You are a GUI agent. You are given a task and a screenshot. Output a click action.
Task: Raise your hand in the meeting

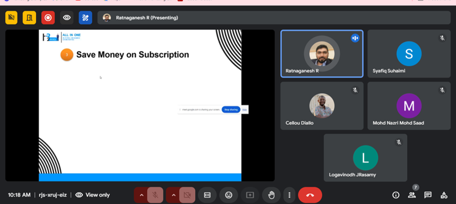pyautogui.click(x=271, y=195)
